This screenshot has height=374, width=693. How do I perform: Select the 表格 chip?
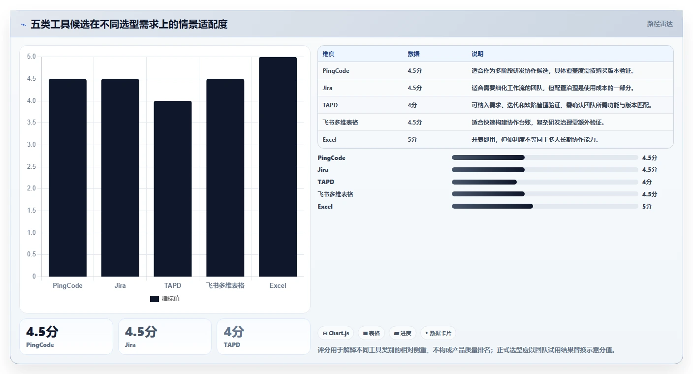pyautogui.click(x=371, y=333)
